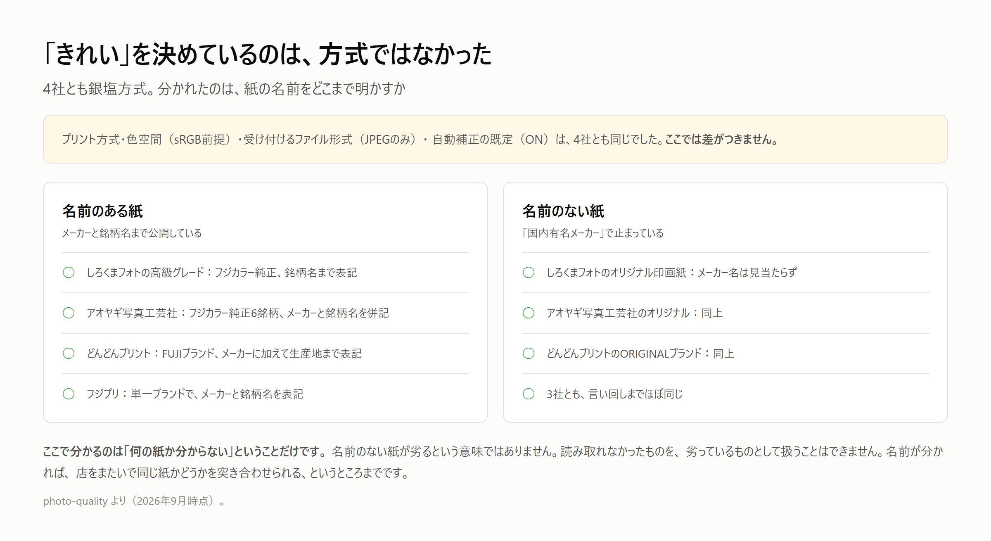Click the circle bullet beside アオヤギ写真工芸社のオリジナル：同上
Screen dimensions: 991x541
(x=529, y=313)
